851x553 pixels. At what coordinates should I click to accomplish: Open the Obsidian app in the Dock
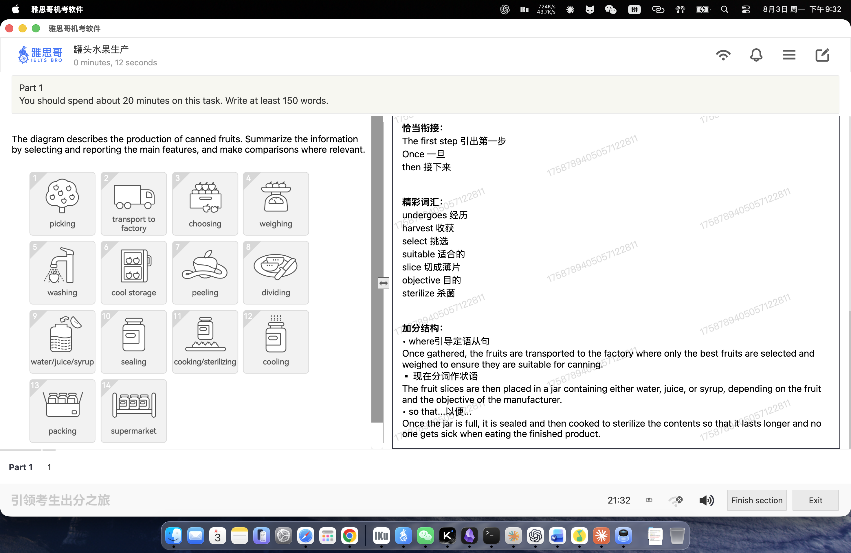tap(469, 535)
